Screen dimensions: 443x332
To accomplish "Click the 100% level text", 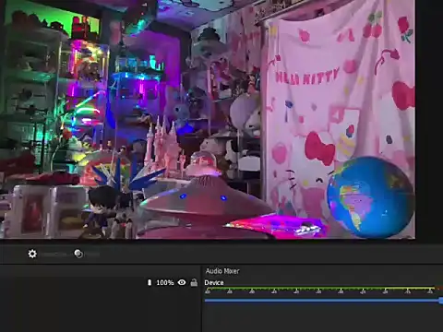I will (x=165, y=282).
